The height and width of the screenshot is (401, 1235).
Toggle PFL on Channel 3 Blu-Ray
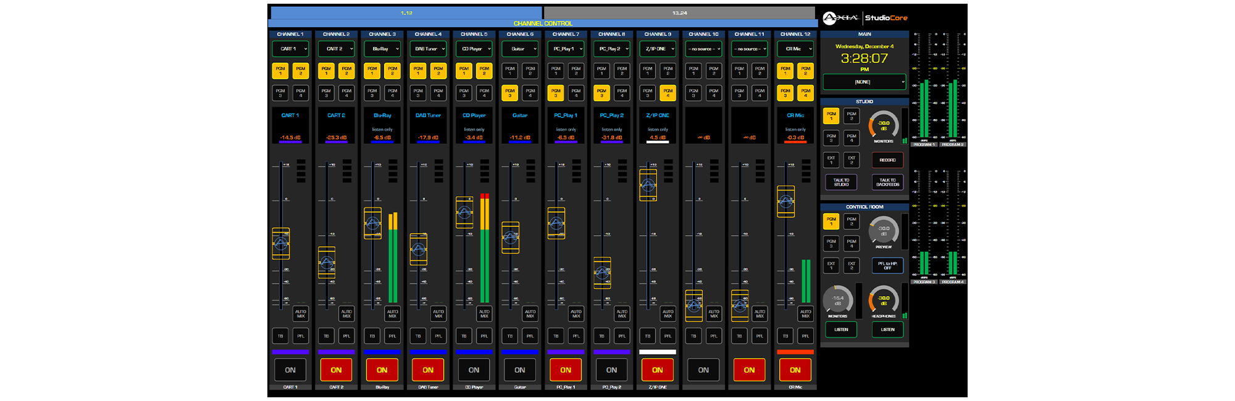tap(392, 336)
